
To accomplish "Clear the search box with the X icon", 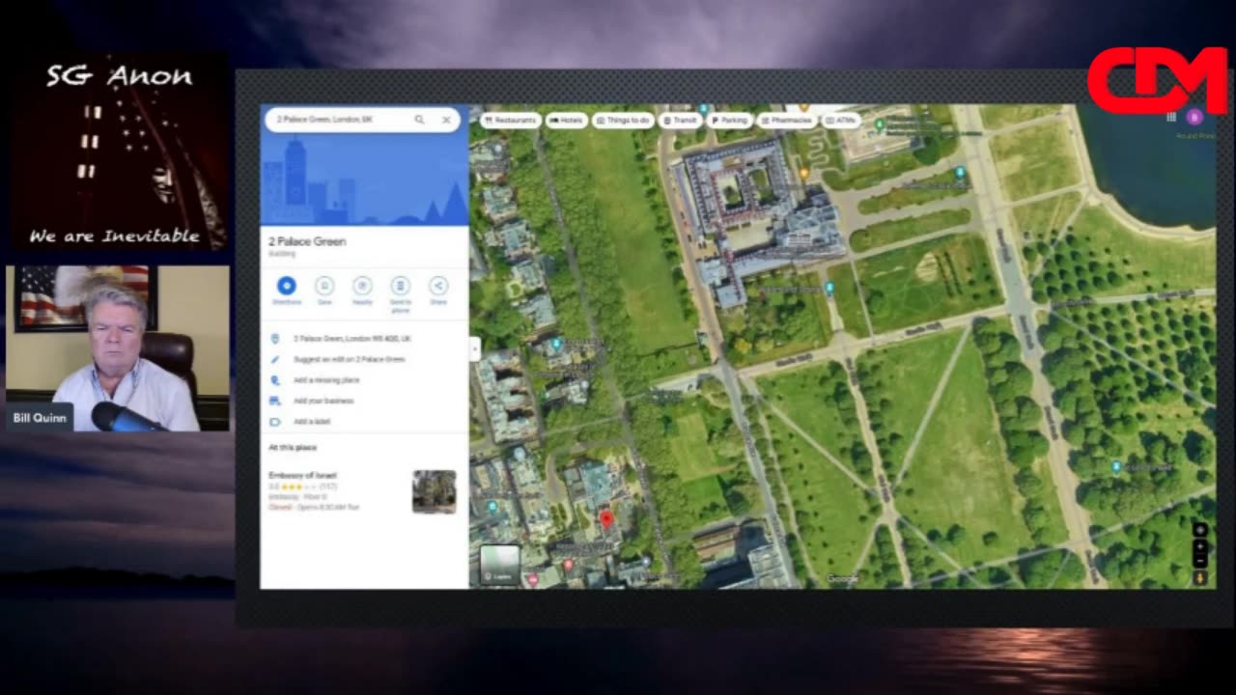I will pyautogui.click(x=446, y=120).
